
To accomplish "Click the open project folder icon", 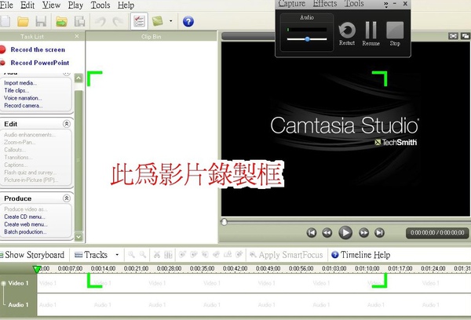I will click(x=23, y=22).
